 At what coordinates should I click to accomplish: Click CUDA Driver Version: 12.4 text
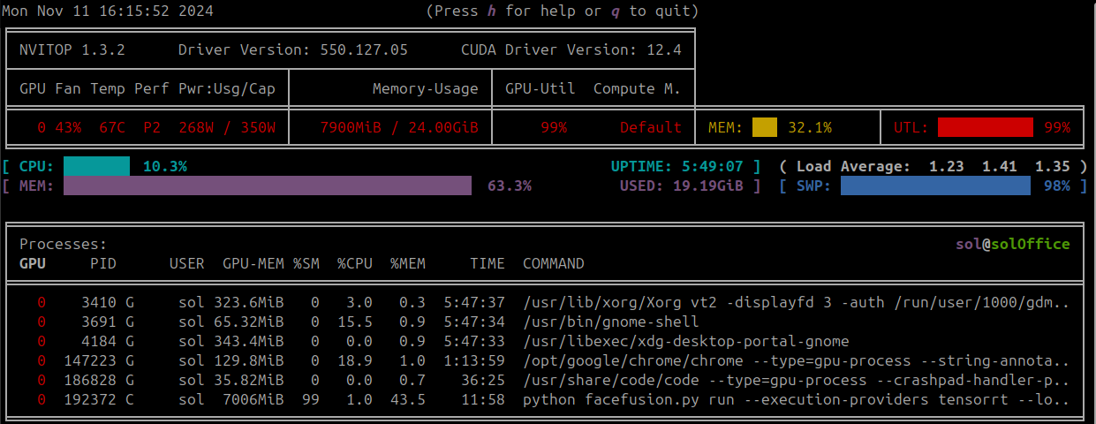tap(571, 50)
